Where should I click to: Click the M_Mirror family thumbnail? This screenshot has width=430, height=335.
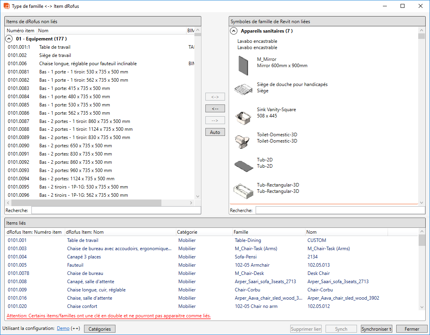click(243, 65)
